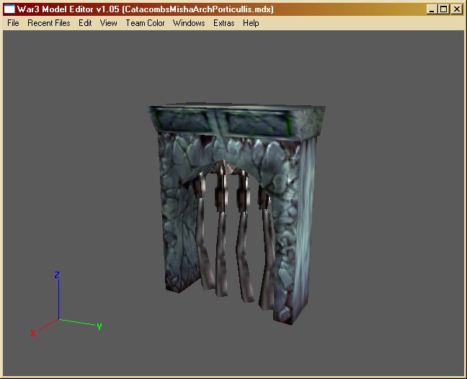This screenshot has width=467, height=379.
Task: Open the Team Color menu
Action: click(145, 23)
